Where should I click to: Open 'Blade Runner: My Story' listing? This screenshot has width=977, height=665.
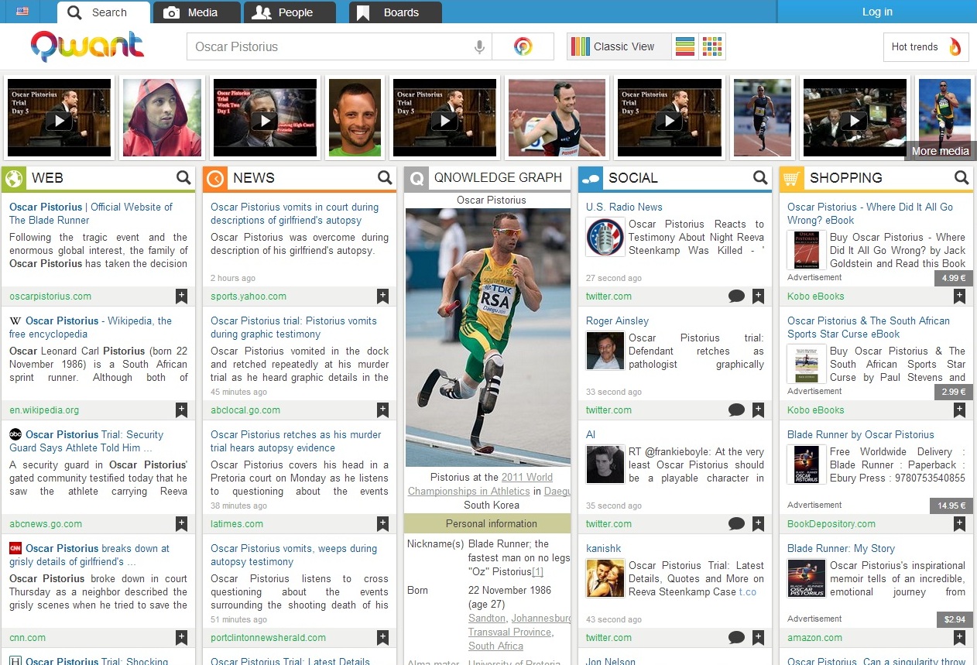point(841,548)
